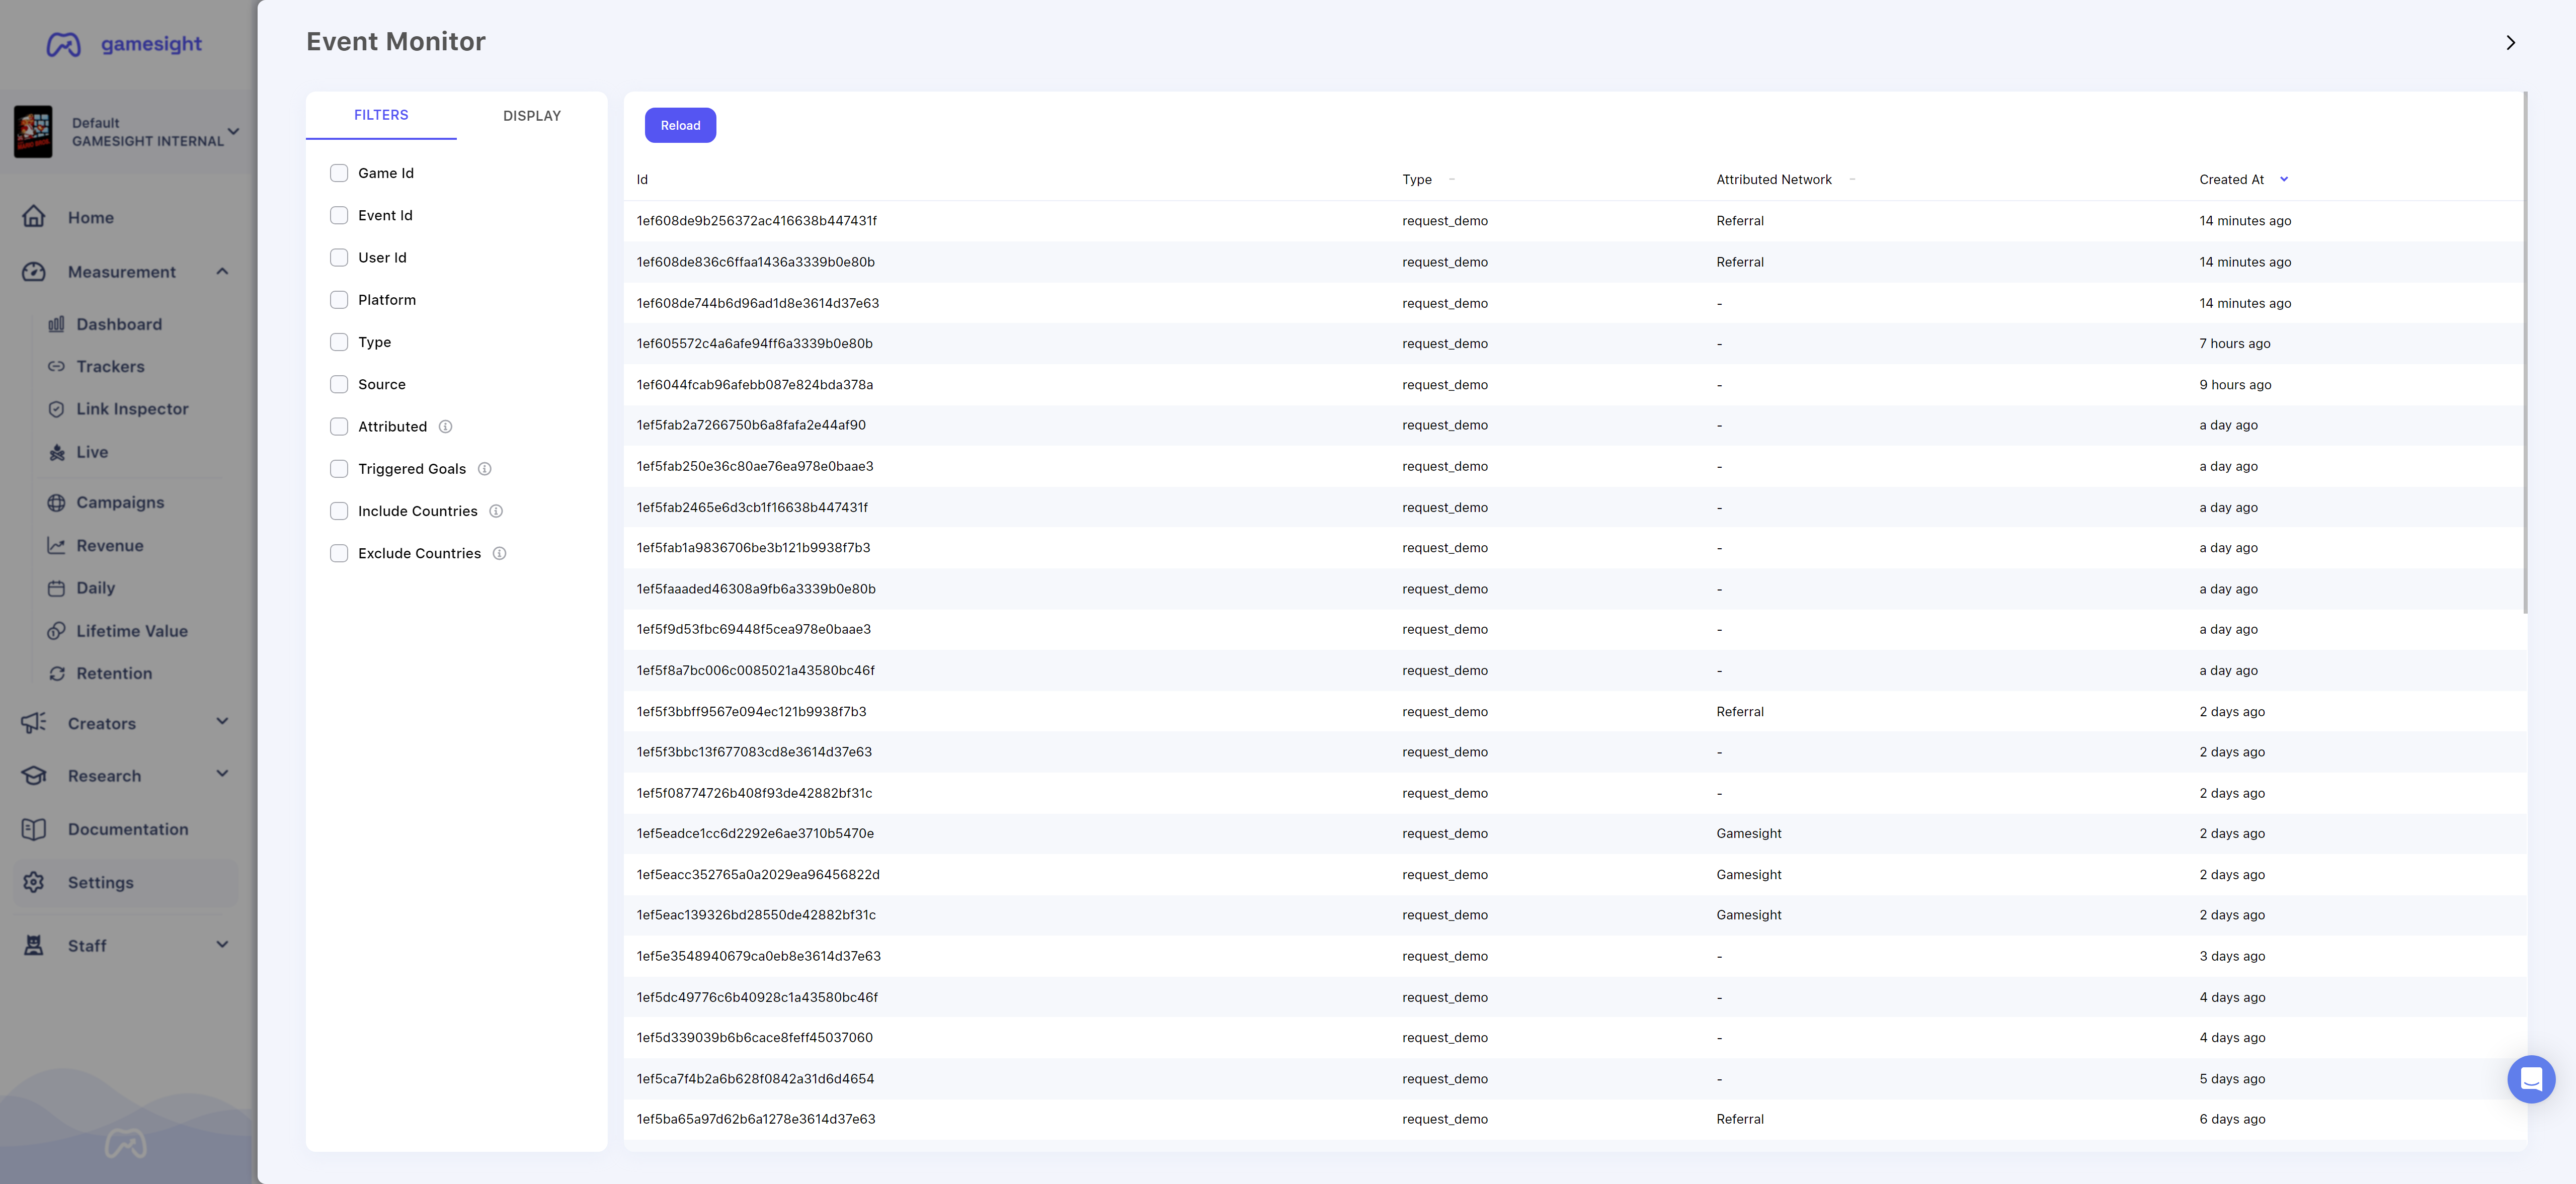Click the Creators megaphone icon
This screenshot has width=2576, height=1184.
tap(34, 723)
